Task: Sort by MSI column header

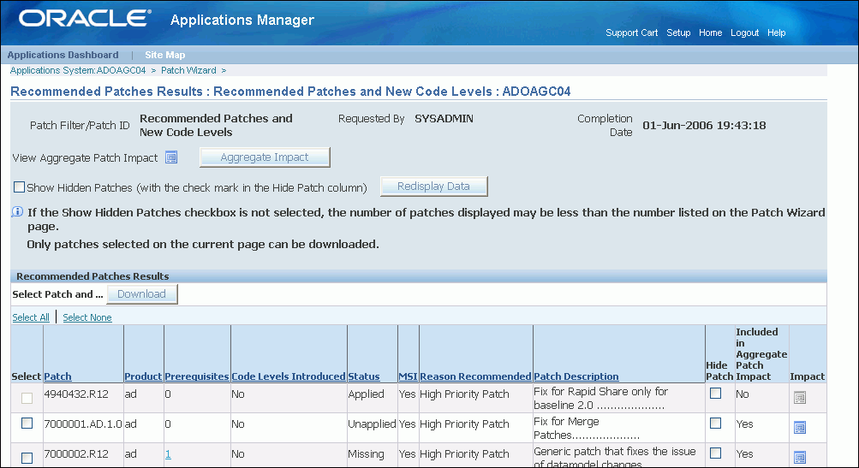Action: [409, 376]
